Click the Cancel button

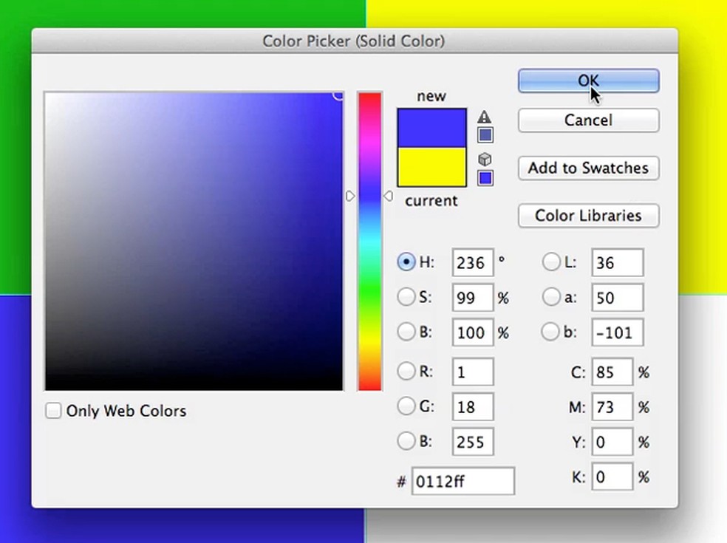click(588, 120)
